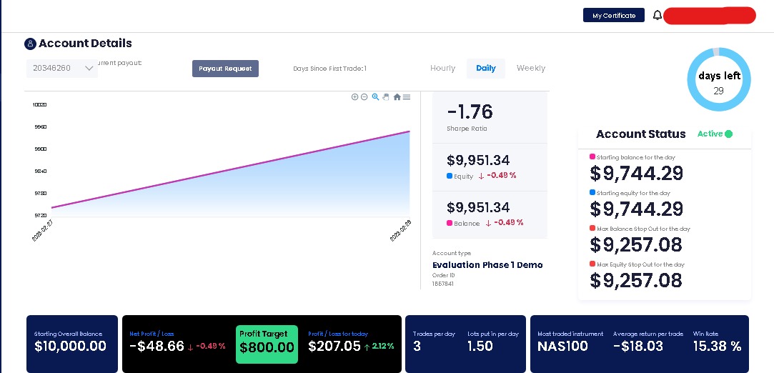The height and width of the screenshot is (373, 774).
Task: Click the Account Details user icon
Action: tap(30, 44)
